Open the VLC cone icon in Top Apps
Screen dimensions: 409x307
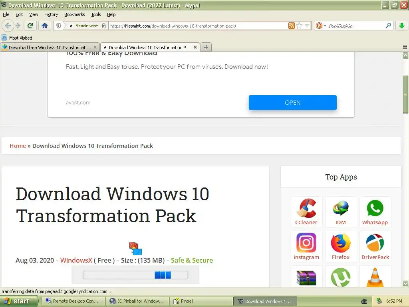coord(375,277)
